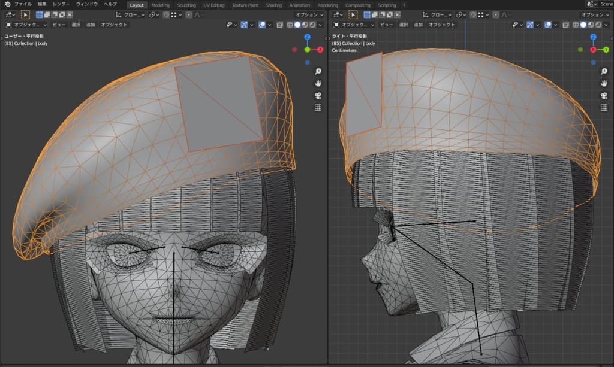Select the tweak cursor tool in left header
The image size is (614, 367).
tap(25, 14)
